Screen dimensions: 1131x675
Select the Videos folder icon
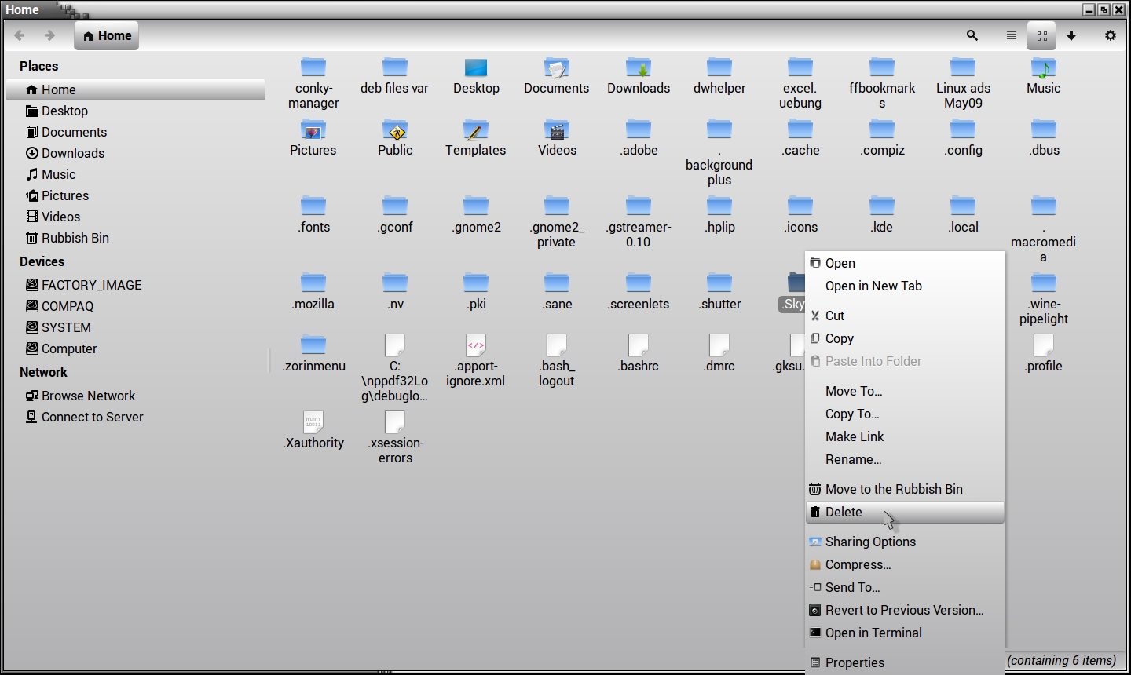pos(557,130)
